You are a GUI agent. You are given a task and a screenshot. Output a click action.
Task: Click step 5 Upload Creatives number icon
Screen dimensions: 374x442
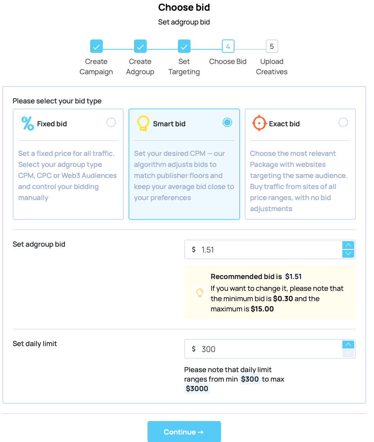click(x=272, y=47)
